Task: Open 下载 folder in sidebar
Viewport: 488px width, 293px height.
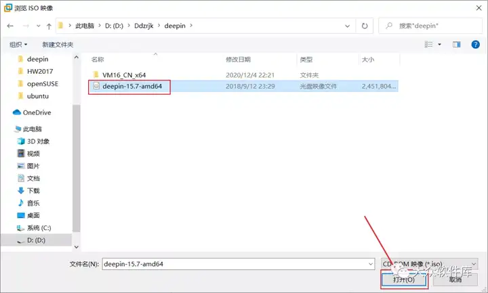Action: 33,191
